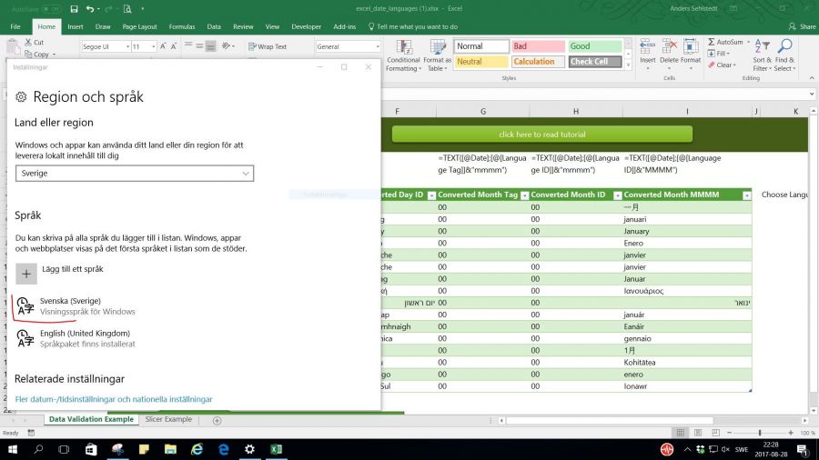Viewport: 819px width, 460px height.
Task: Open File Explorer from taskbar
Action: [170, 449]
